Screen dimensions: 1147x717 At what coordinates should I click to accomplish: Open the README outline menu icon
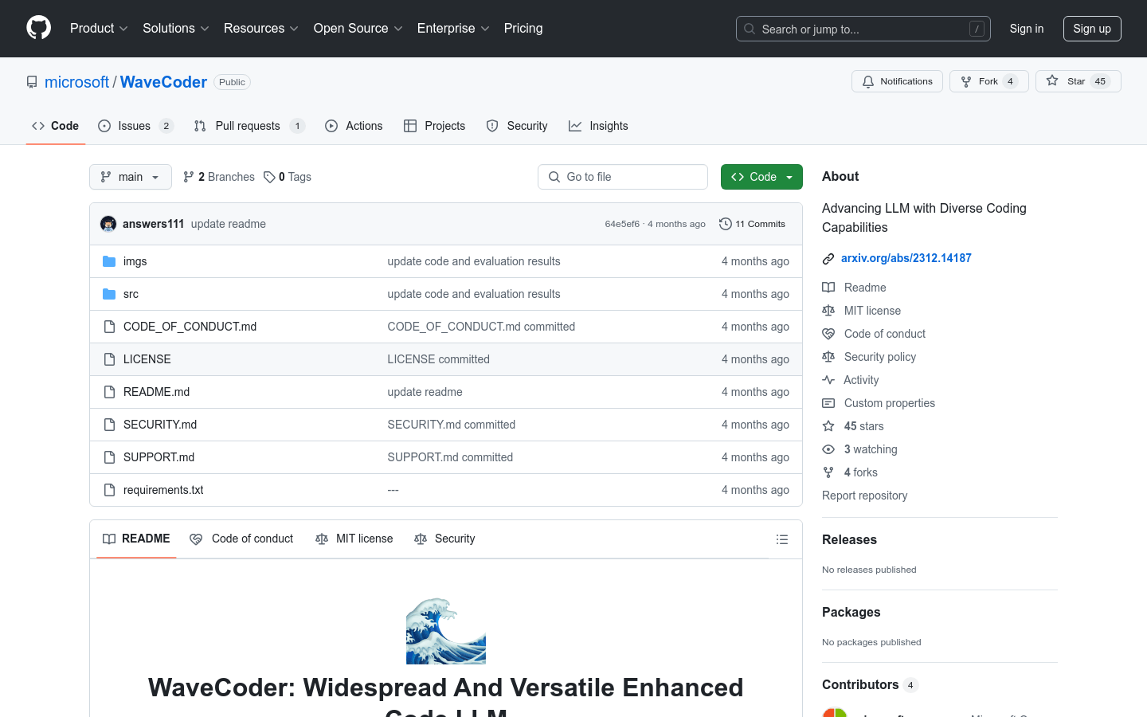tap(782, 539)
